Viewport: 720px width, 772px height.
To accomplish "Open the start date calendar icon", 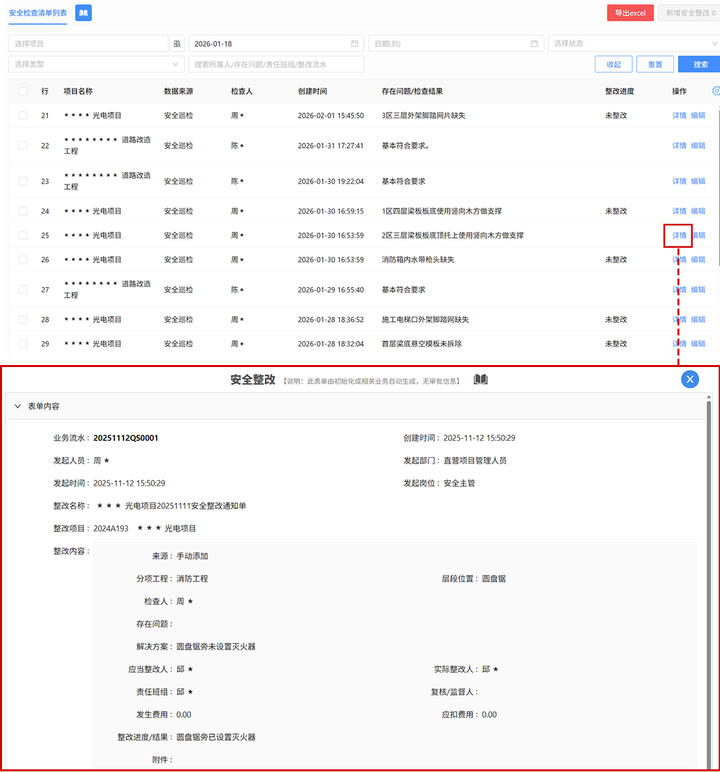I will pyautogui.click(x=355, y=44).
